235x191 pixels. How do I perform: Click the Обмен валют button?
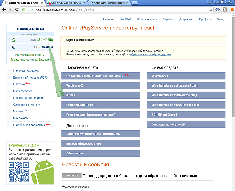coord(101,153)
